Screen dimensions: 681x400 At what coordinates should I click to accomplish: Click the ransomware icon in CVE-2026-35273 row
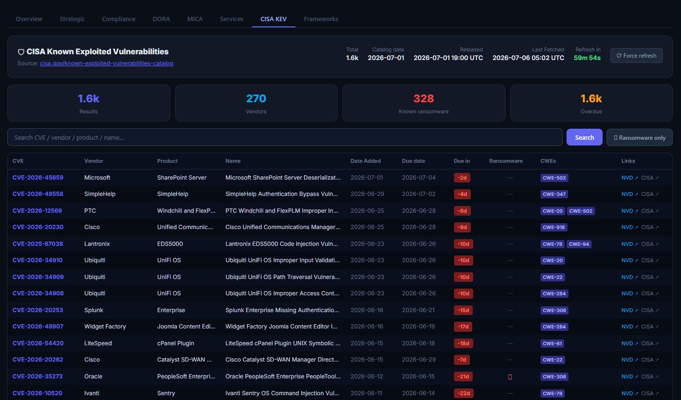[510, 377]
